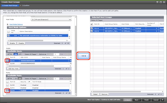Click the Add button
The height and width of the screenshot is (103, 167).
[x=83, y=56]
